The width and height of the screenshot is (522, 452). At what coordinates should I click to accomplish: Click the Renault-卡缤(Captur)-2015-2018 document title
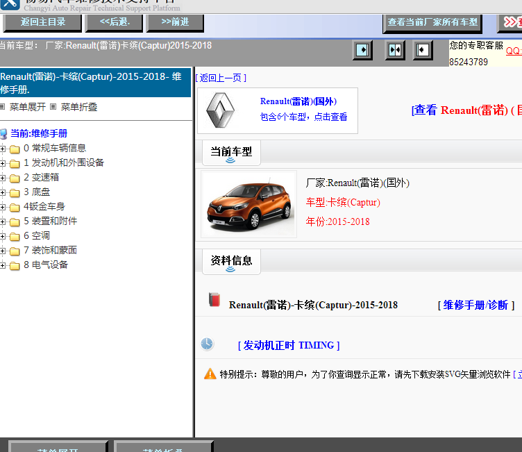tap(313, 305)
